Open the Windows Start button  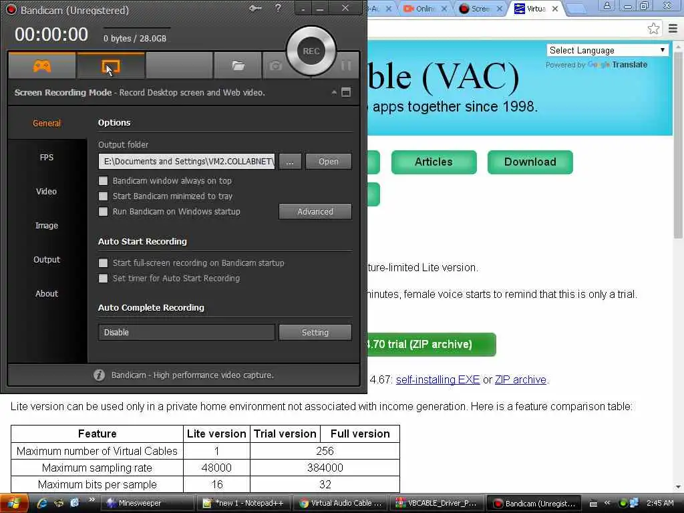tap(14, 503)
